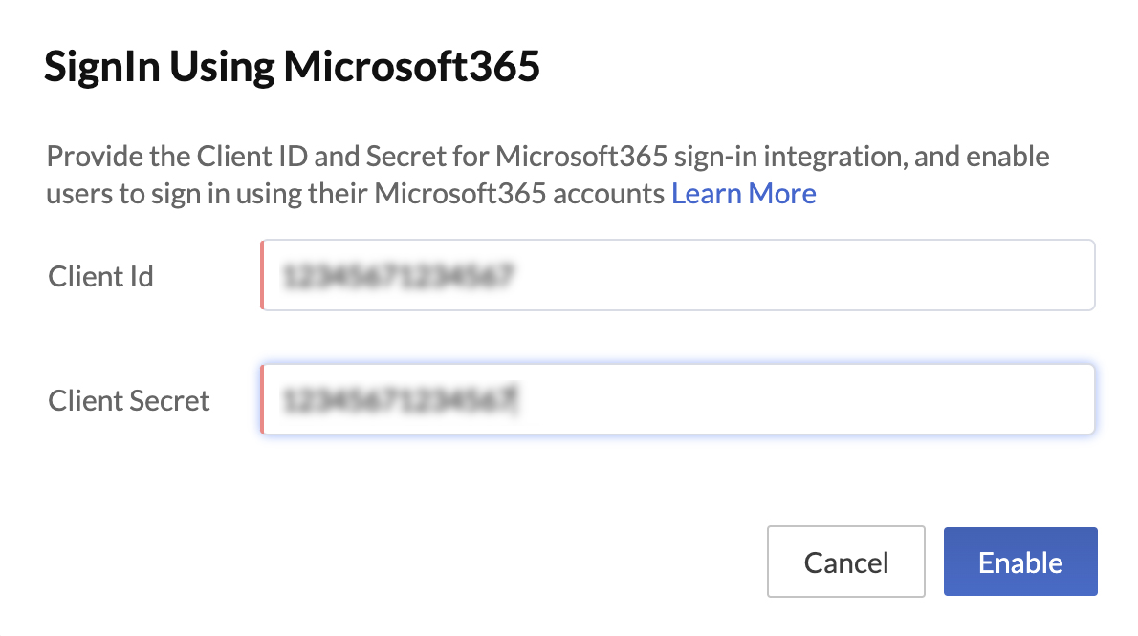Click the Client Id label
Image resolution: width=1138 pixels, height=636 pixels.
click(x=100, y=276)
